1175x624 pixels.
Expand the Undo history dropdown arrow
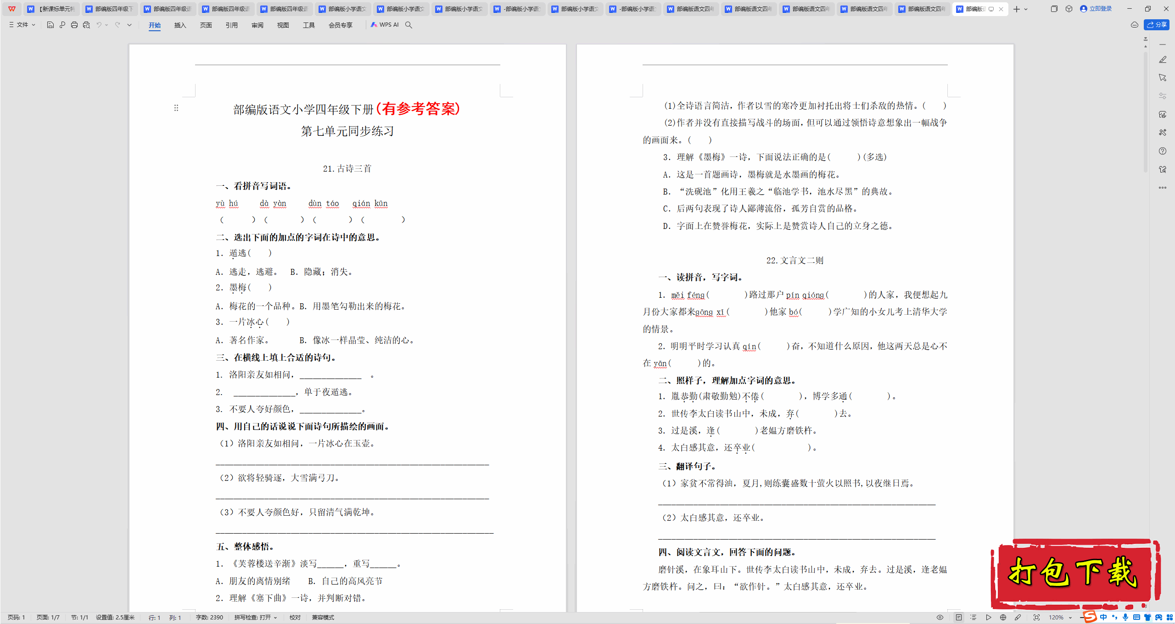click(x=106, y=25)
